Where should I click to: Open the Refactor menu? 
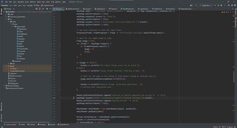(x=33, y=2)
